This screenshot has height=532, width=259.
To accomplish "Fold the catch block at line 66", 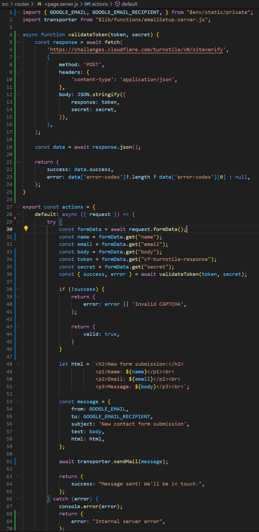I will point(18,499).
